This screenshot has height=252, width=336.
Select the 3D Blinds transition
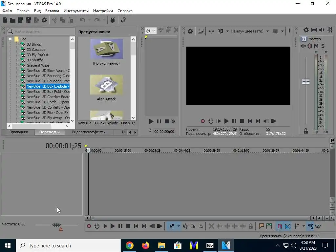point(34,44)
